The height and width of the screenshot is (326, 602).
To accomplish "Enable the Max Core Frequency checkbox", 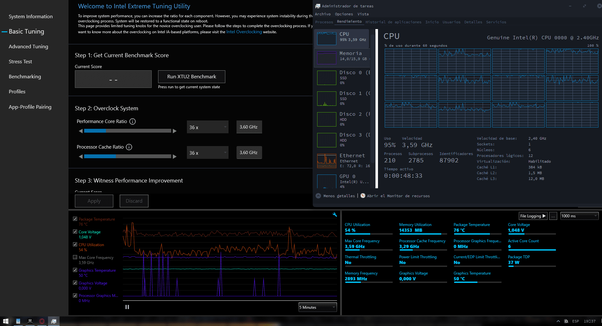I will point(75,257).
